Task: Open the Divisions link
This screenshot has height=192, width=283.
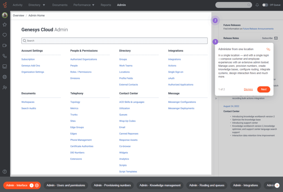Action: click(x=75, y=78)
